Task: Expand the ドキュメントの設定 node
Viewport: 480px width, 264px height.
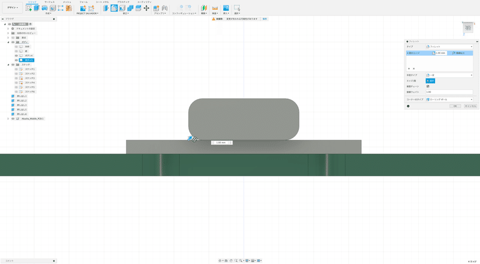Action: [8, 28]
